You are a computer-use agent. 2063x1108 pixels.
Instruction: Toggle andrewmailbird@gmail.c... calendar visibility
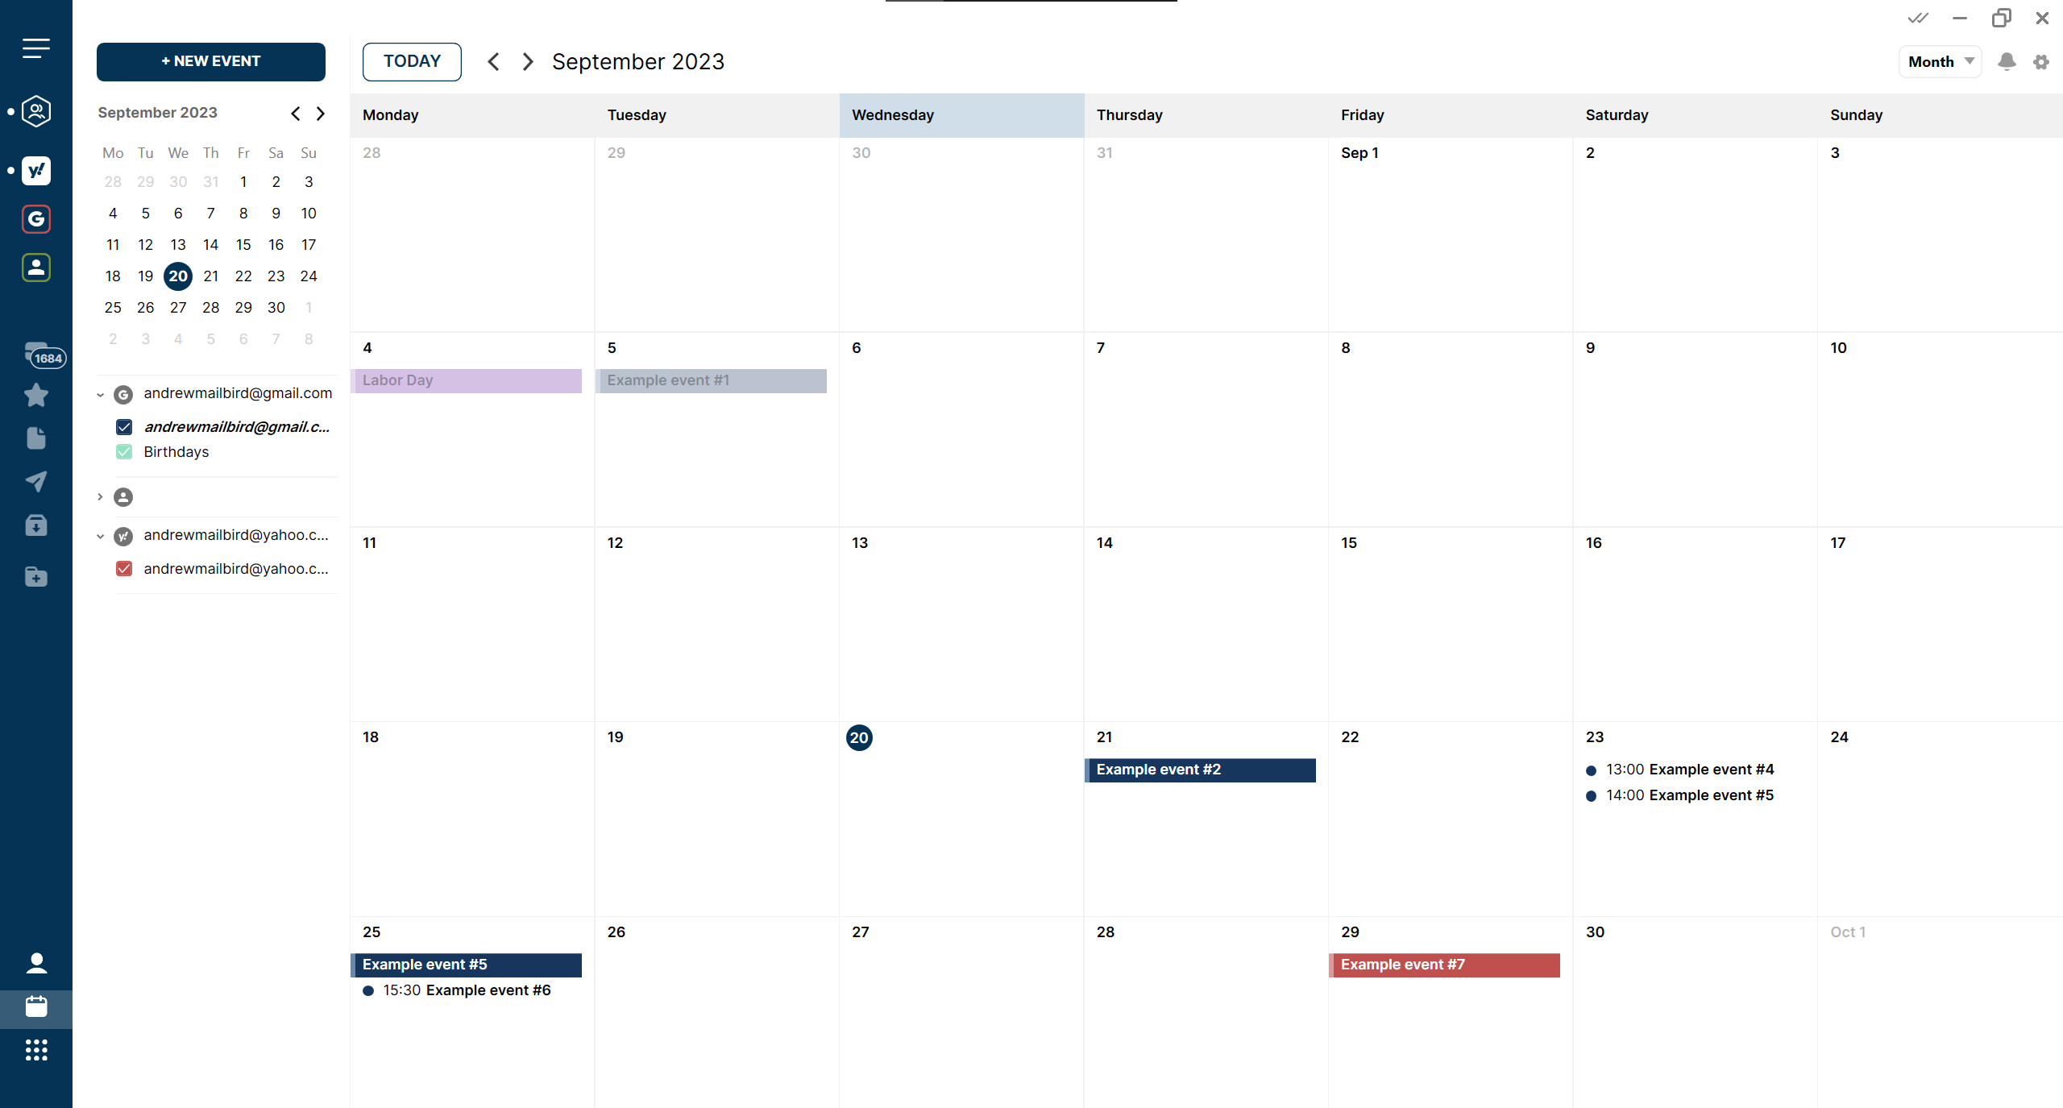tap(124, 427)
